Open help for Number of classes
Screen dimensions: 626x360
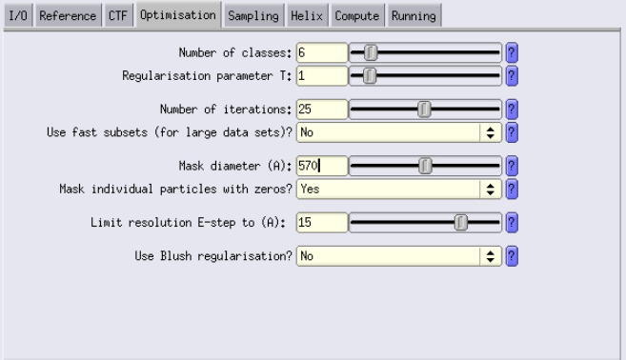coord(512,52)
